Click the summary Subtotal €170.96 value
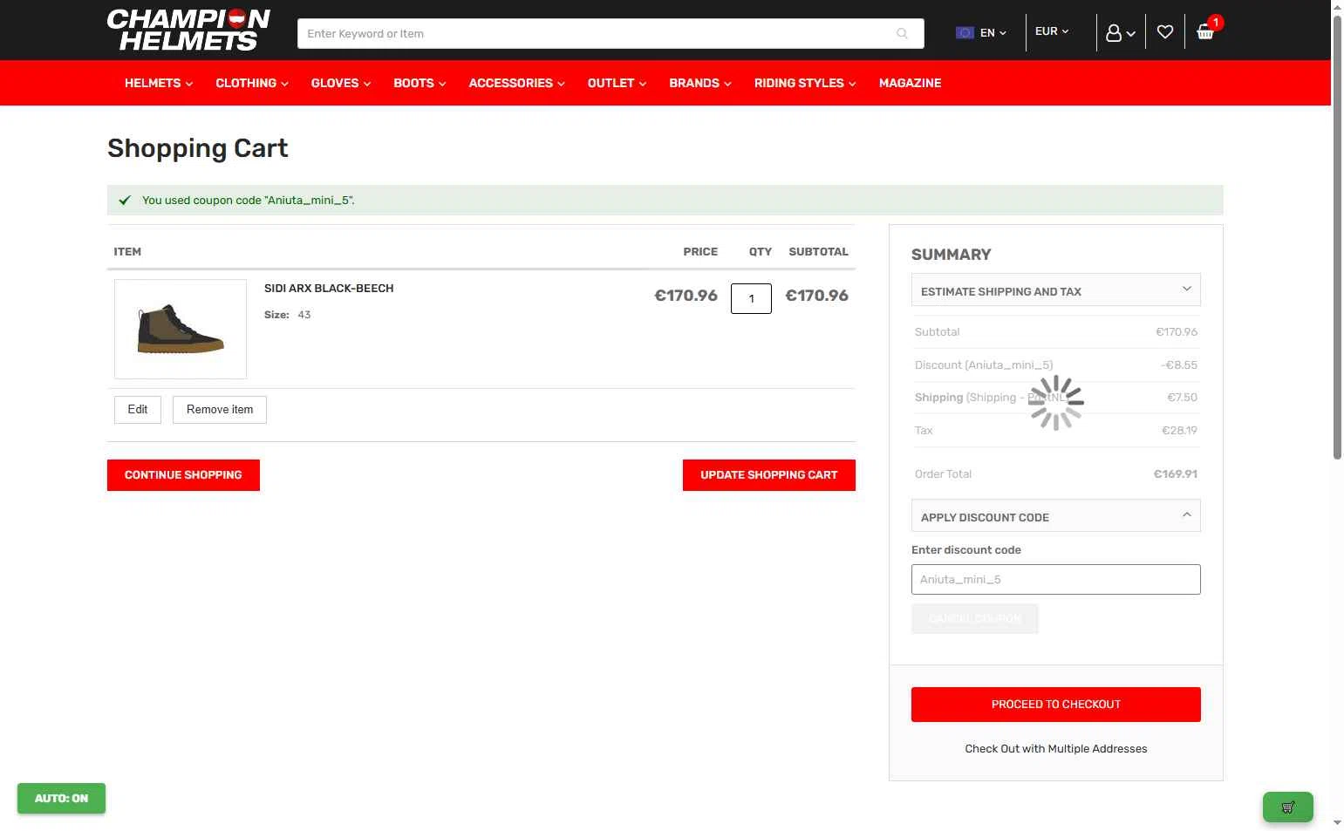Viewport: 1344px width, 831px height. [1177, 332]
